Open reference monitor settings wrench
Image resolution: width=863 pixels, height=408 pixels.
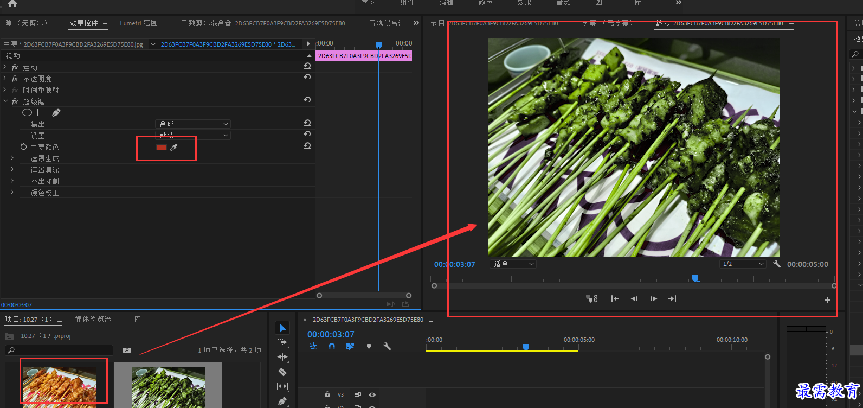tap(777, 264)
